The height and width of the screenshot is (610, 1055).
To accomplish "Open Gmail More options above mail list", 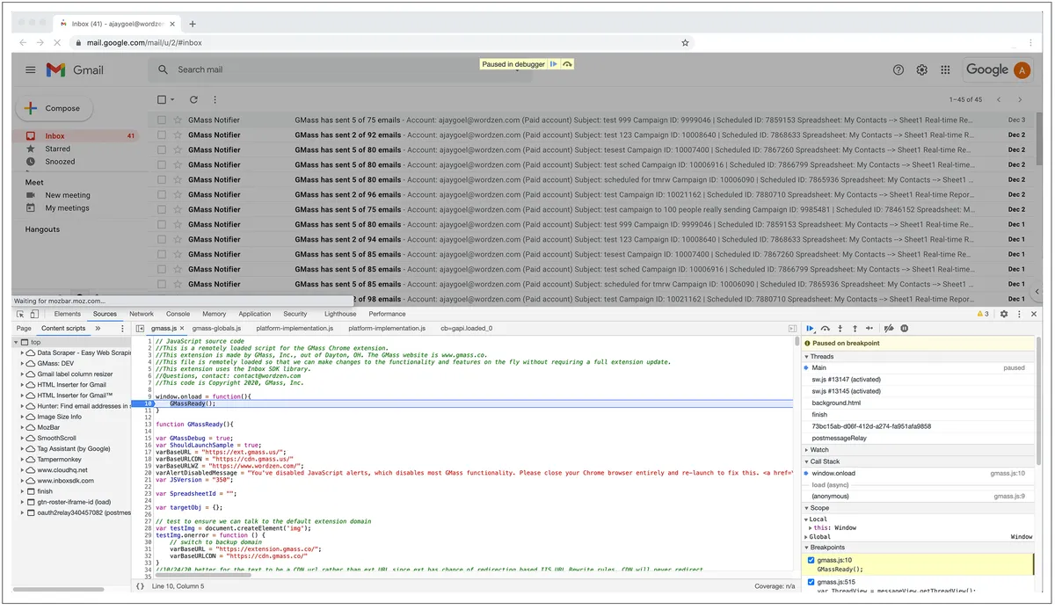I will [215, 100].
